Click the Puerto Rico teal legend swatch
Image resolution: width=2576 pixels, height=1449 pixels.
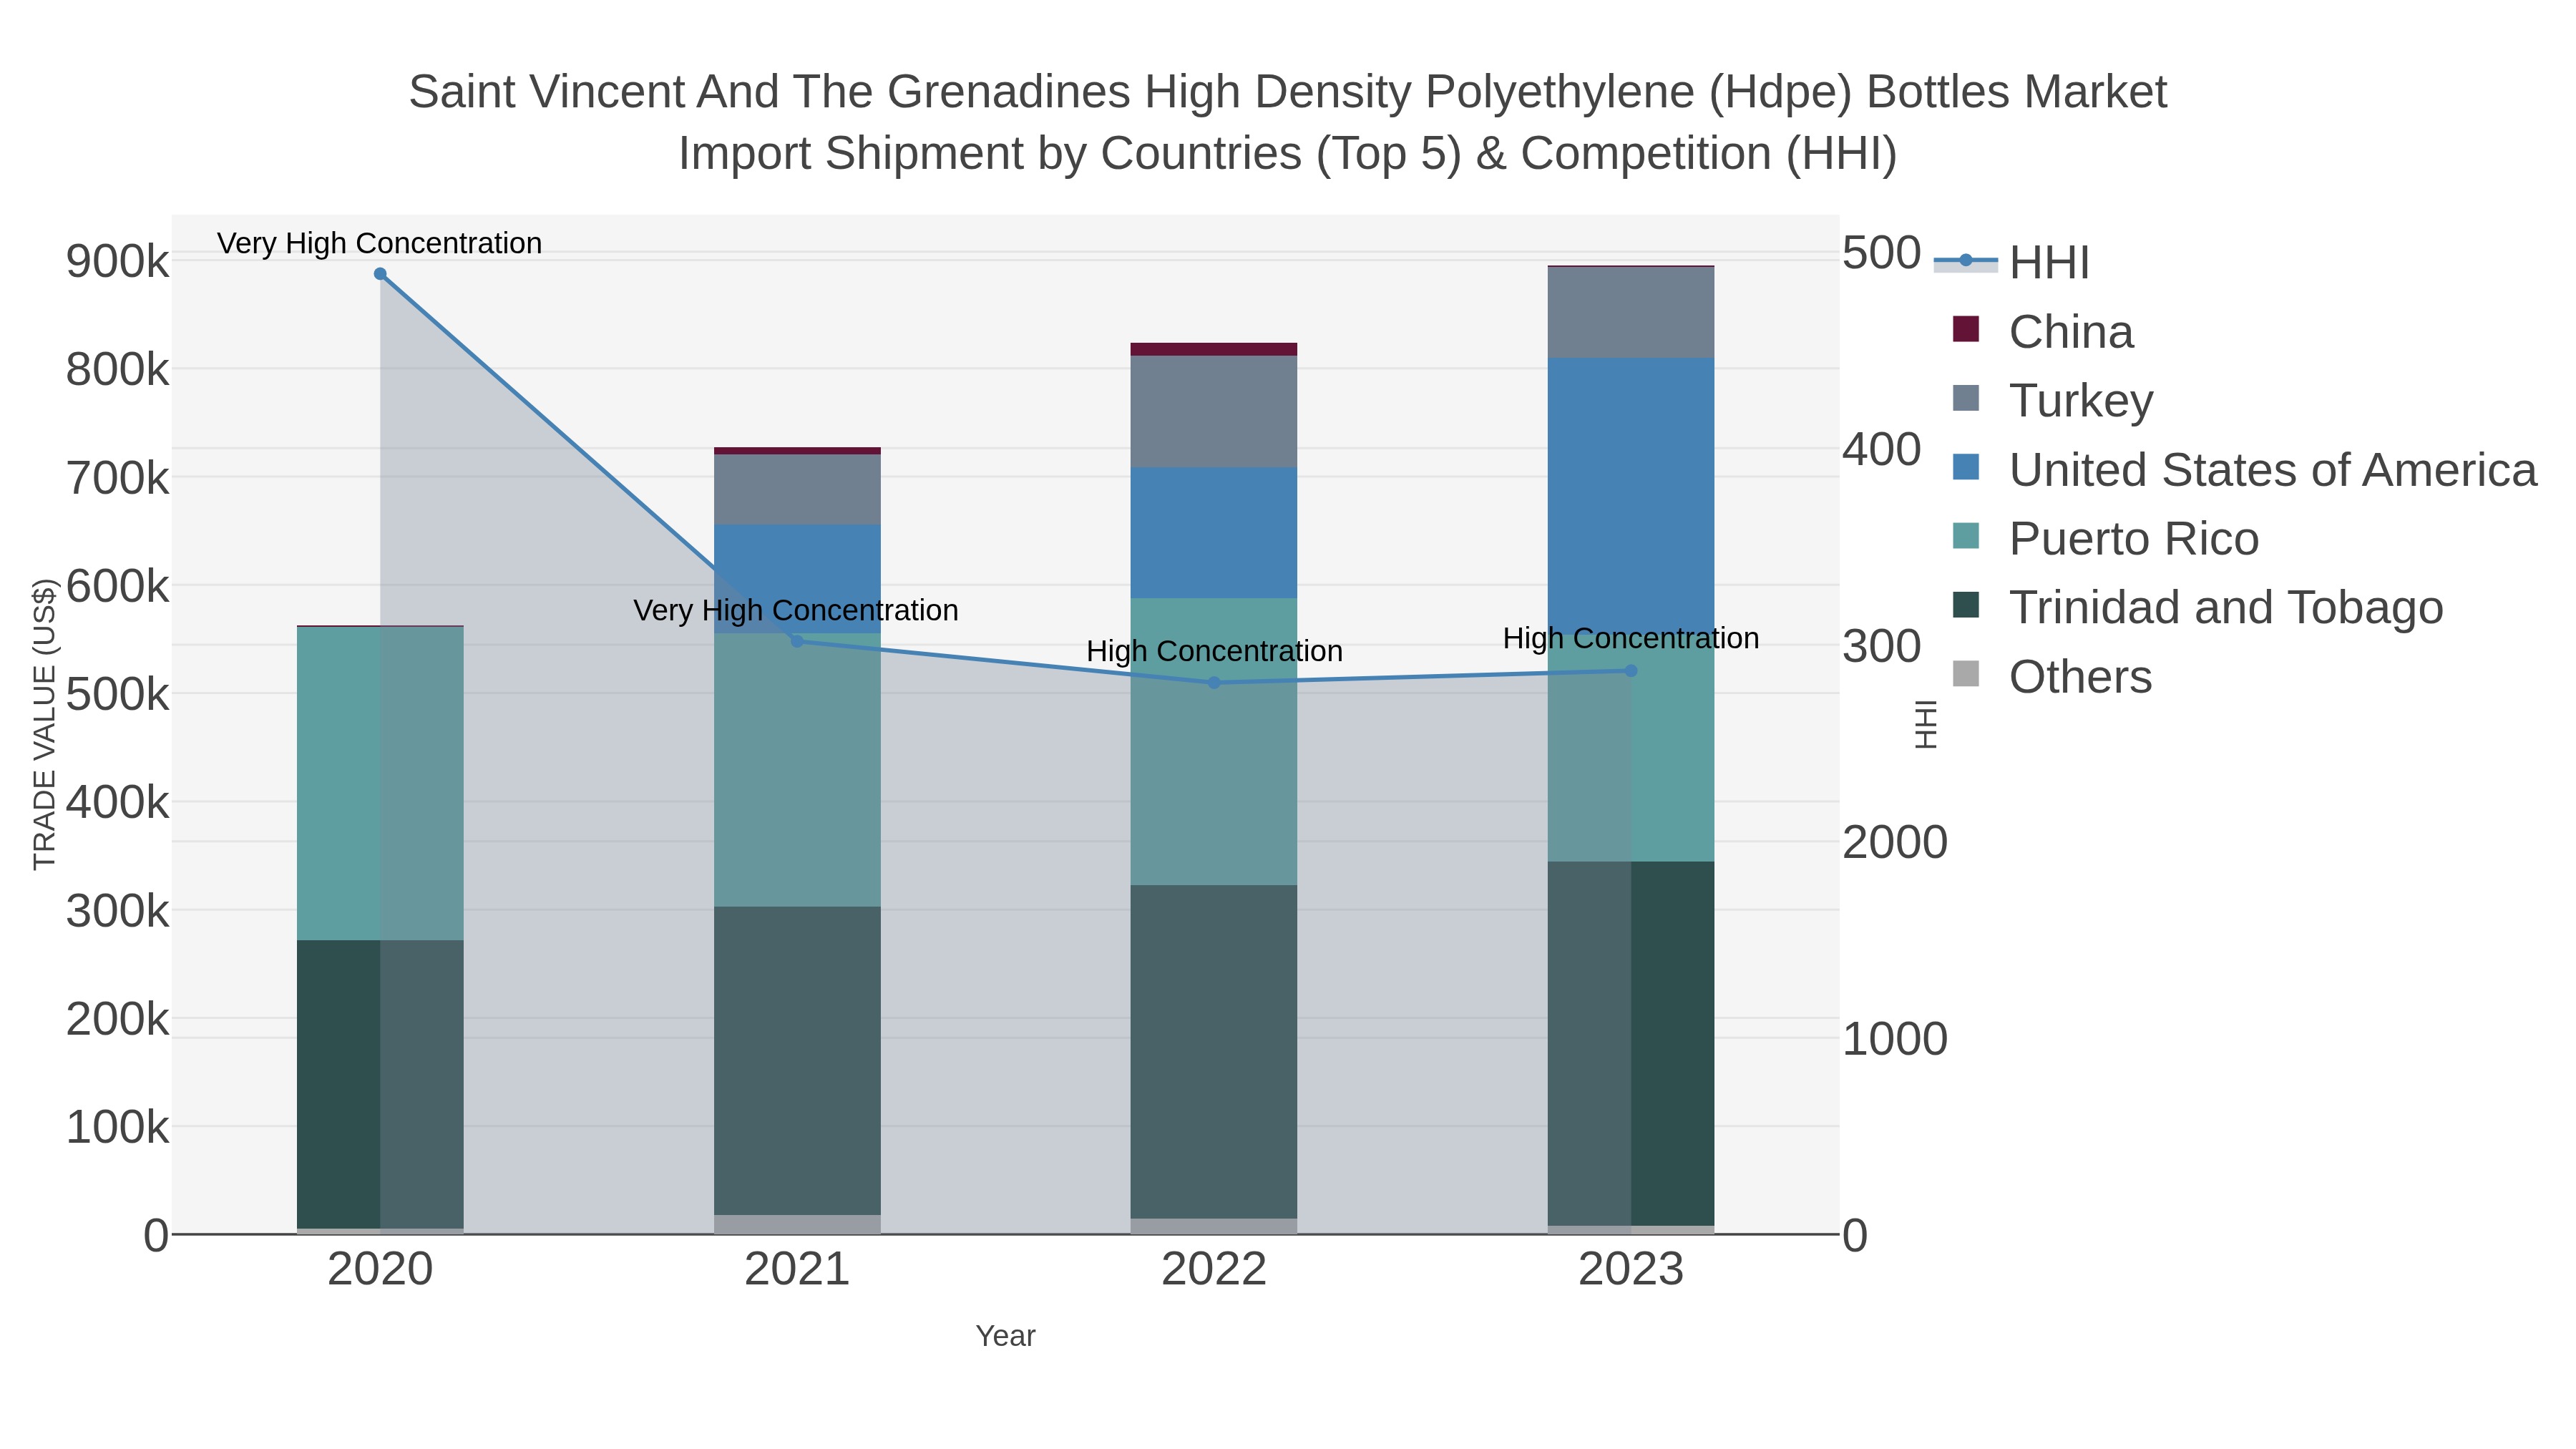1966,536
